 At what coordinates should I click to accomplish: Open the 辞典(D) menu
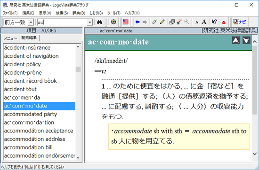[79, 13]
